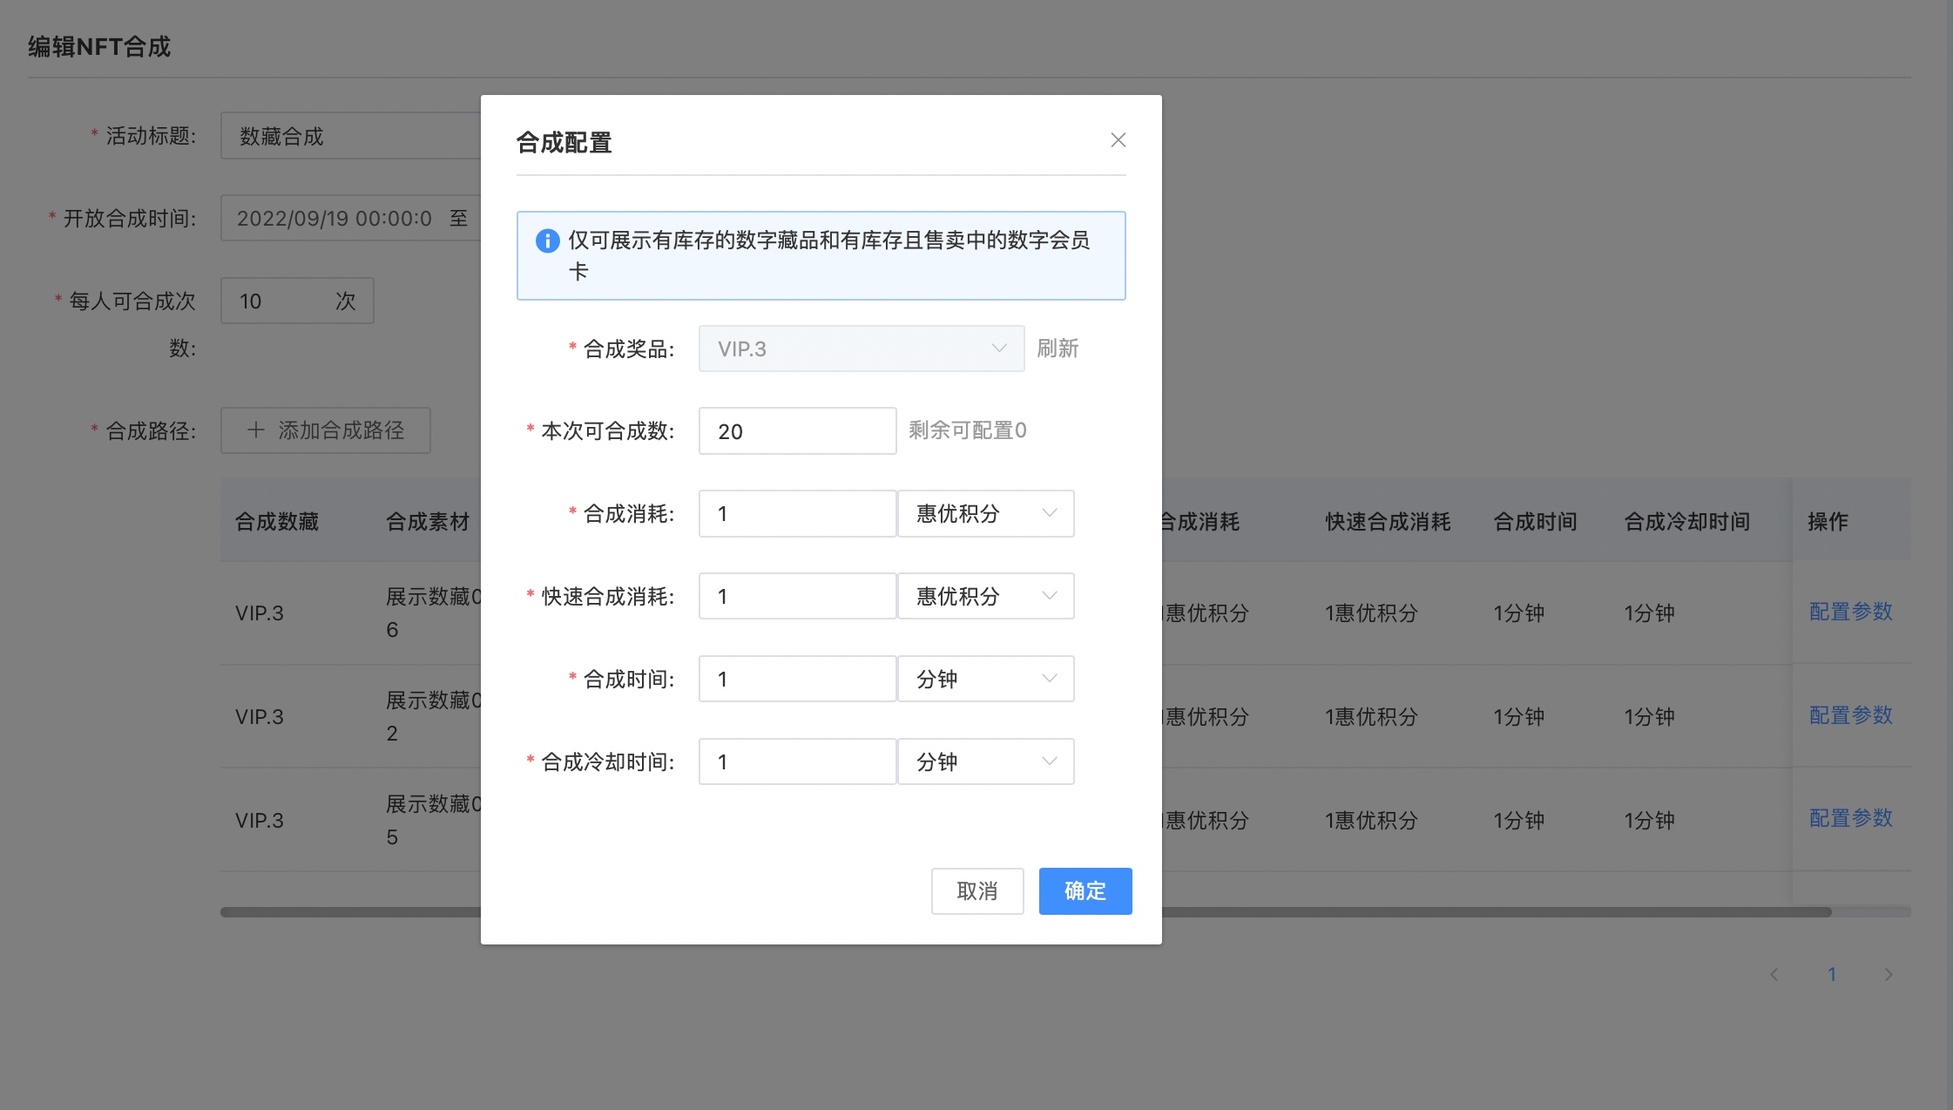Image resolution: width=1953 pixels, height=1110 pixels.
Task: Select page 1 in pagination
Action: [x=1831, y=974]
